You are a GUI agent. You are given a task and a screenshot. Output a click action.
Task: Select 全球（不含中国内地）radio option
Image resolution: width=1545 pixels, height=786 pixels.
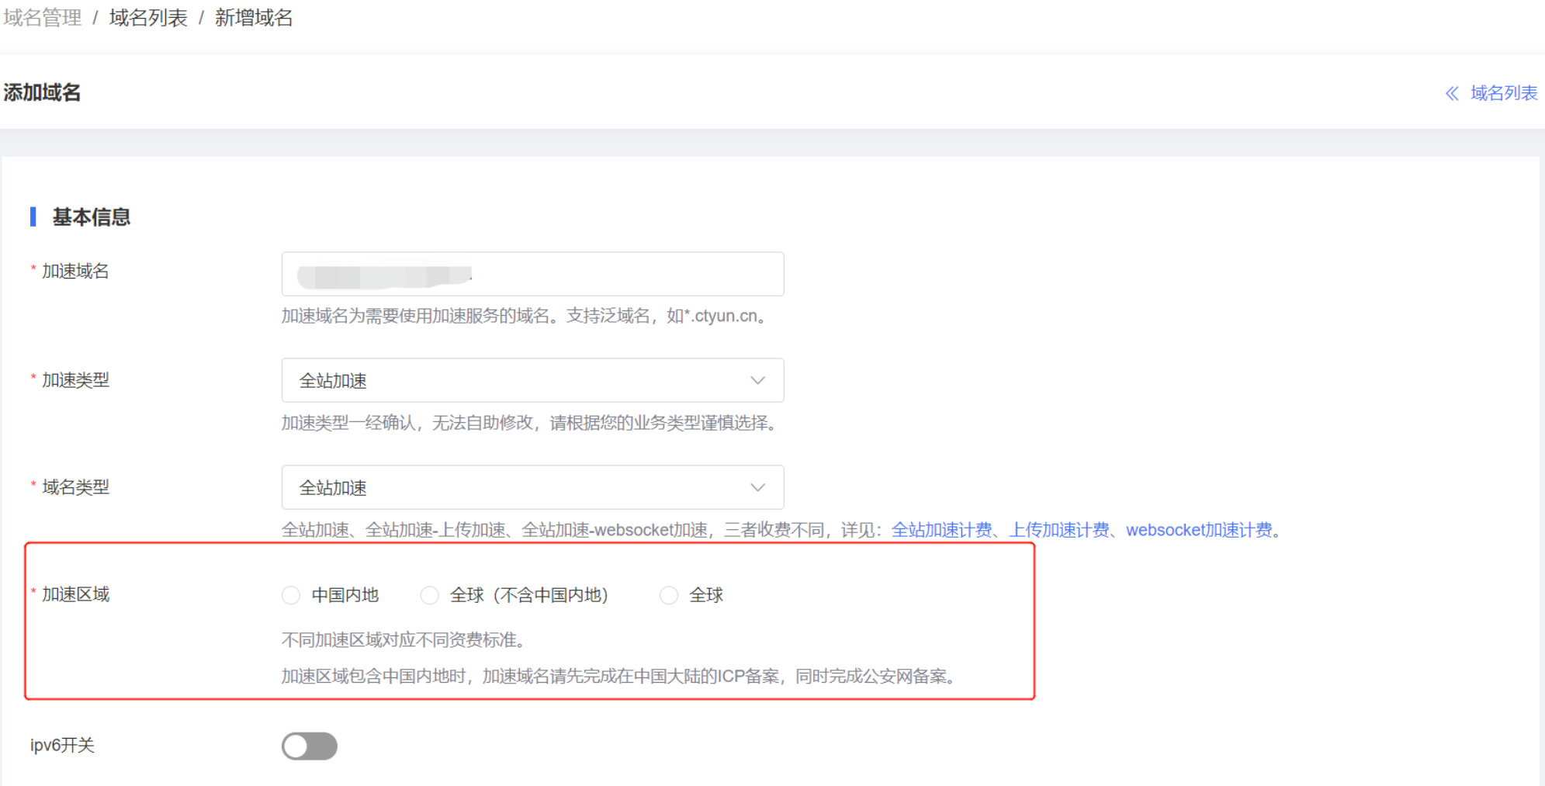pyautogui.click(x=429, y=595)
